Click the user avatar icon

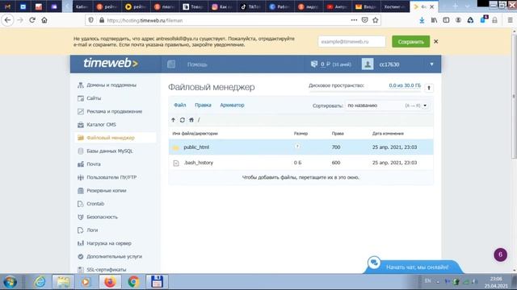tap(368, 64)
